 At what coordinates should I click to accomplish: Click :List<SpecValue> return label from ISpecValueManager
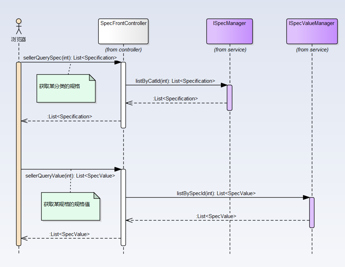click(x=216, y=216)
